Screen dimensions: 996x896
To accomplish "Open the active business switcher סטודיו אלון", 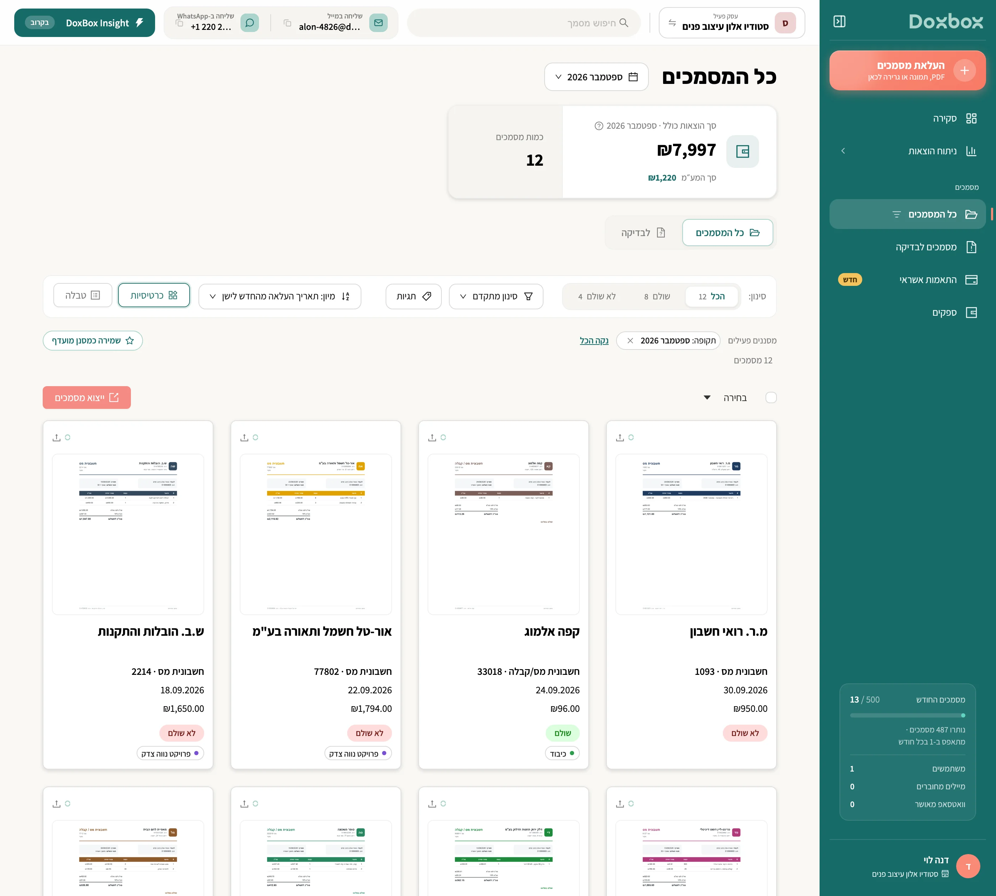I will [731, 23].
